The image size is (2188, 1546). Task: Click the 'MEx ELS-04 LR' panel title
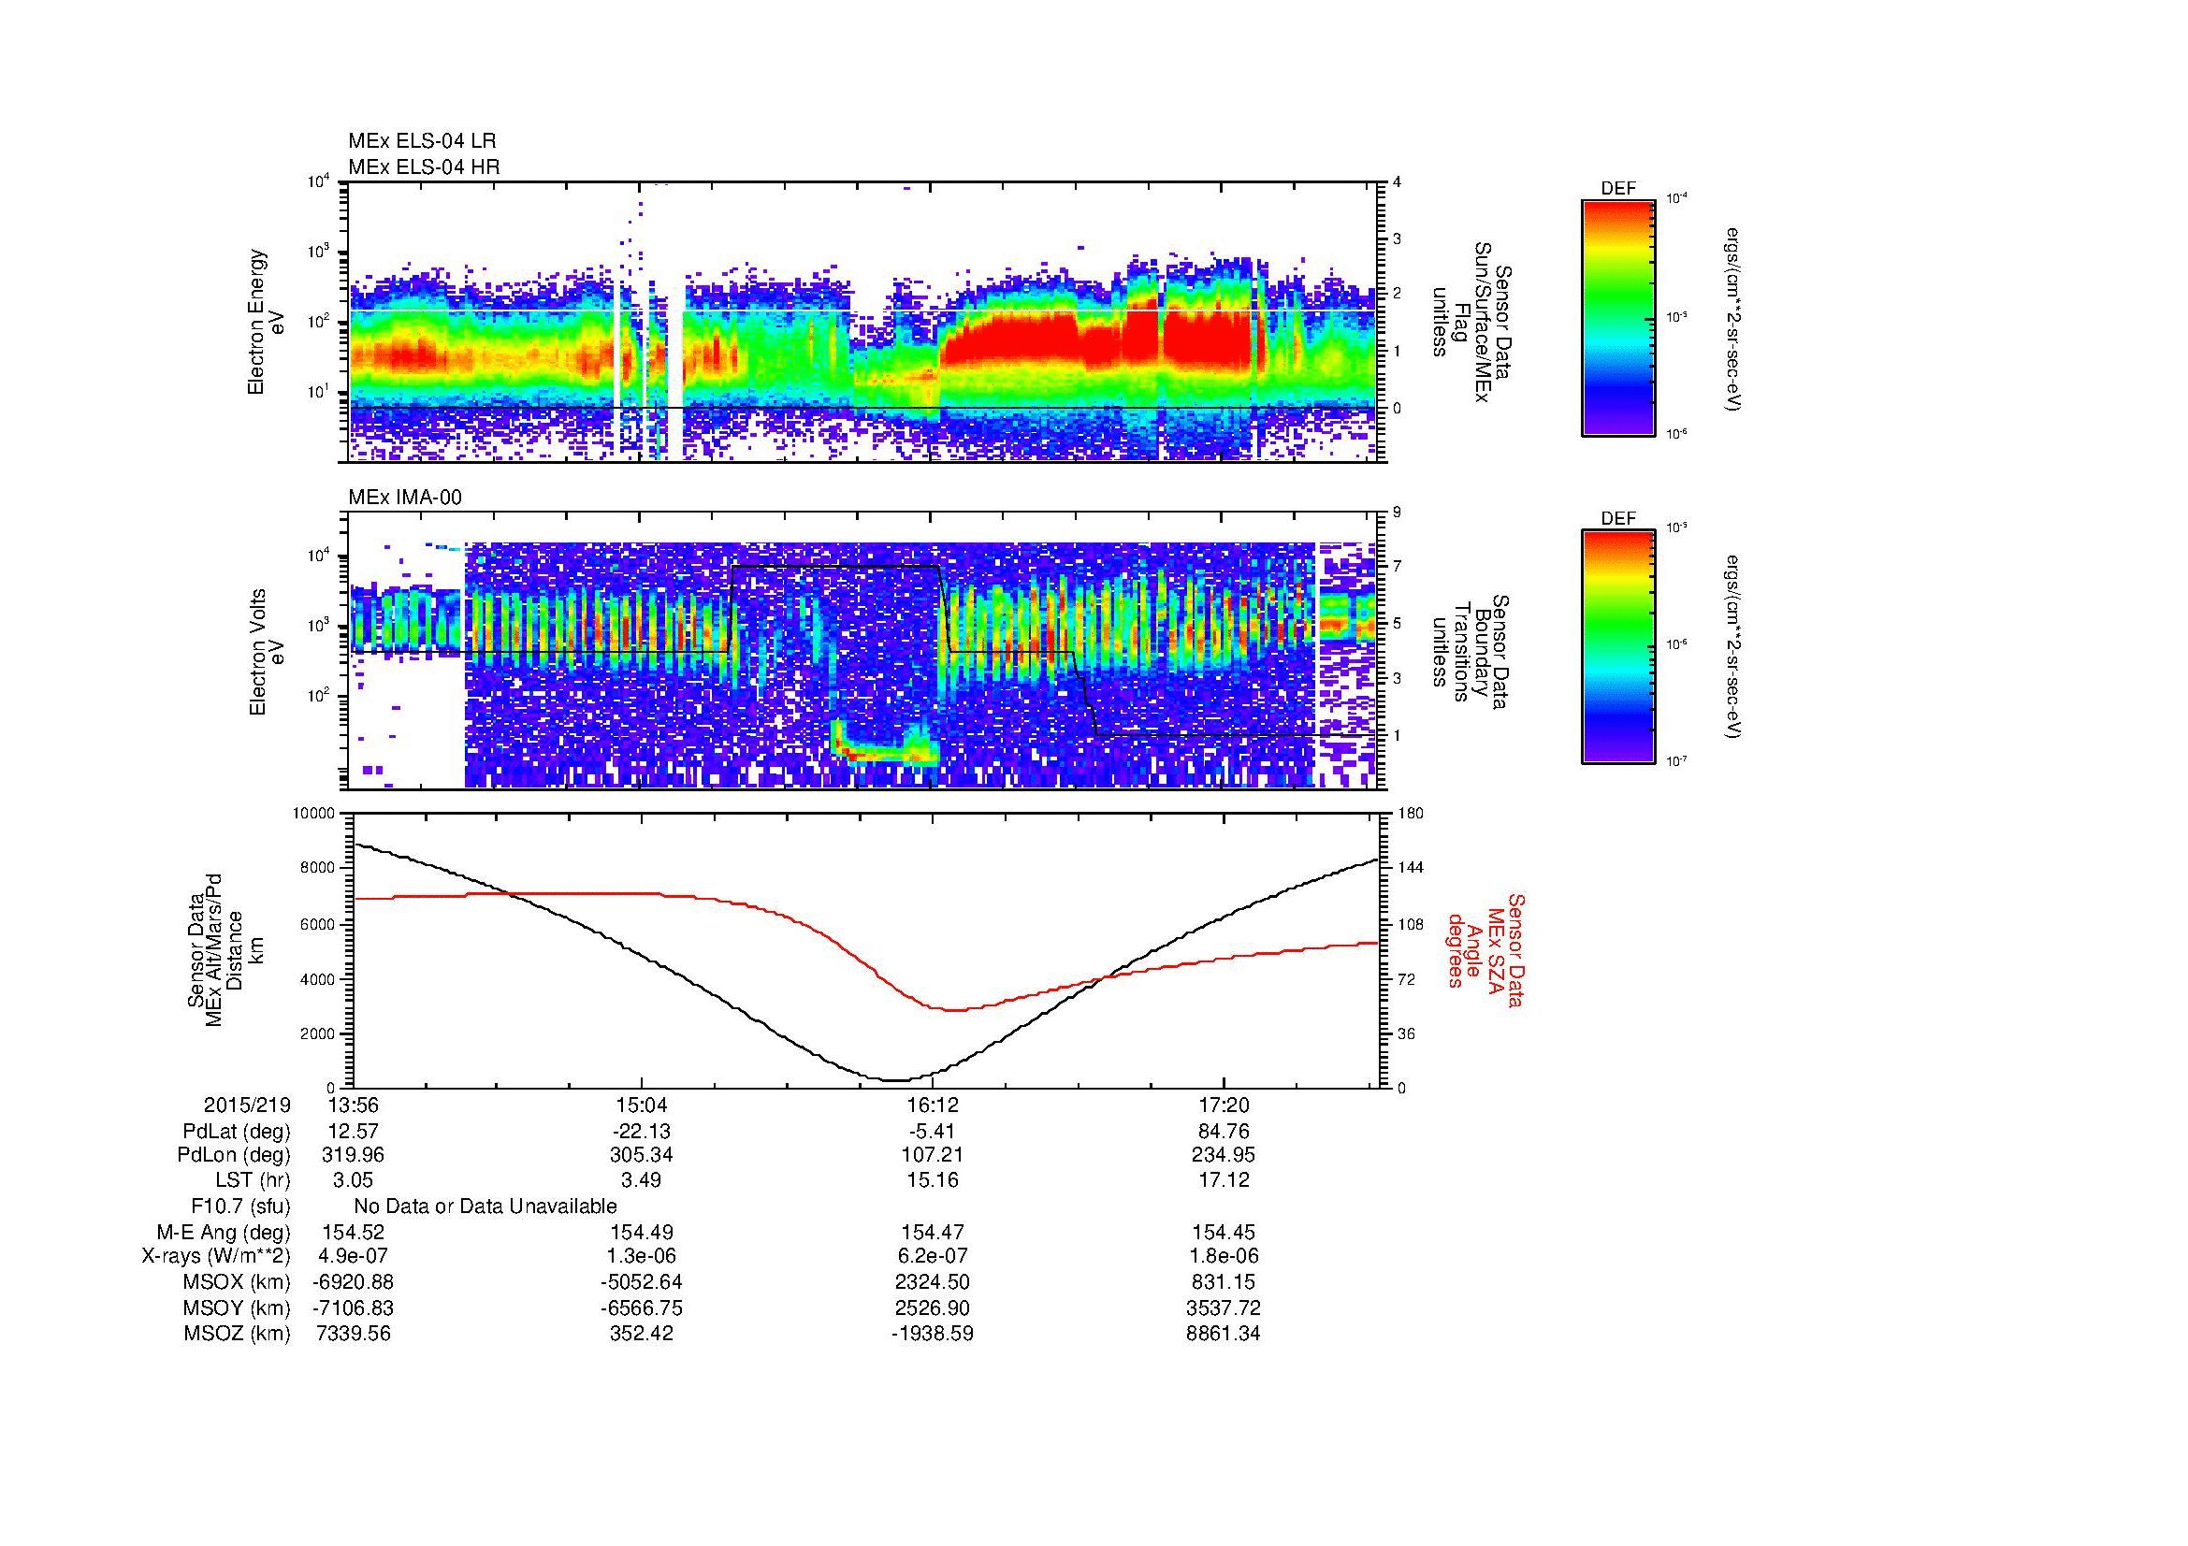click(x=422, y=141)
